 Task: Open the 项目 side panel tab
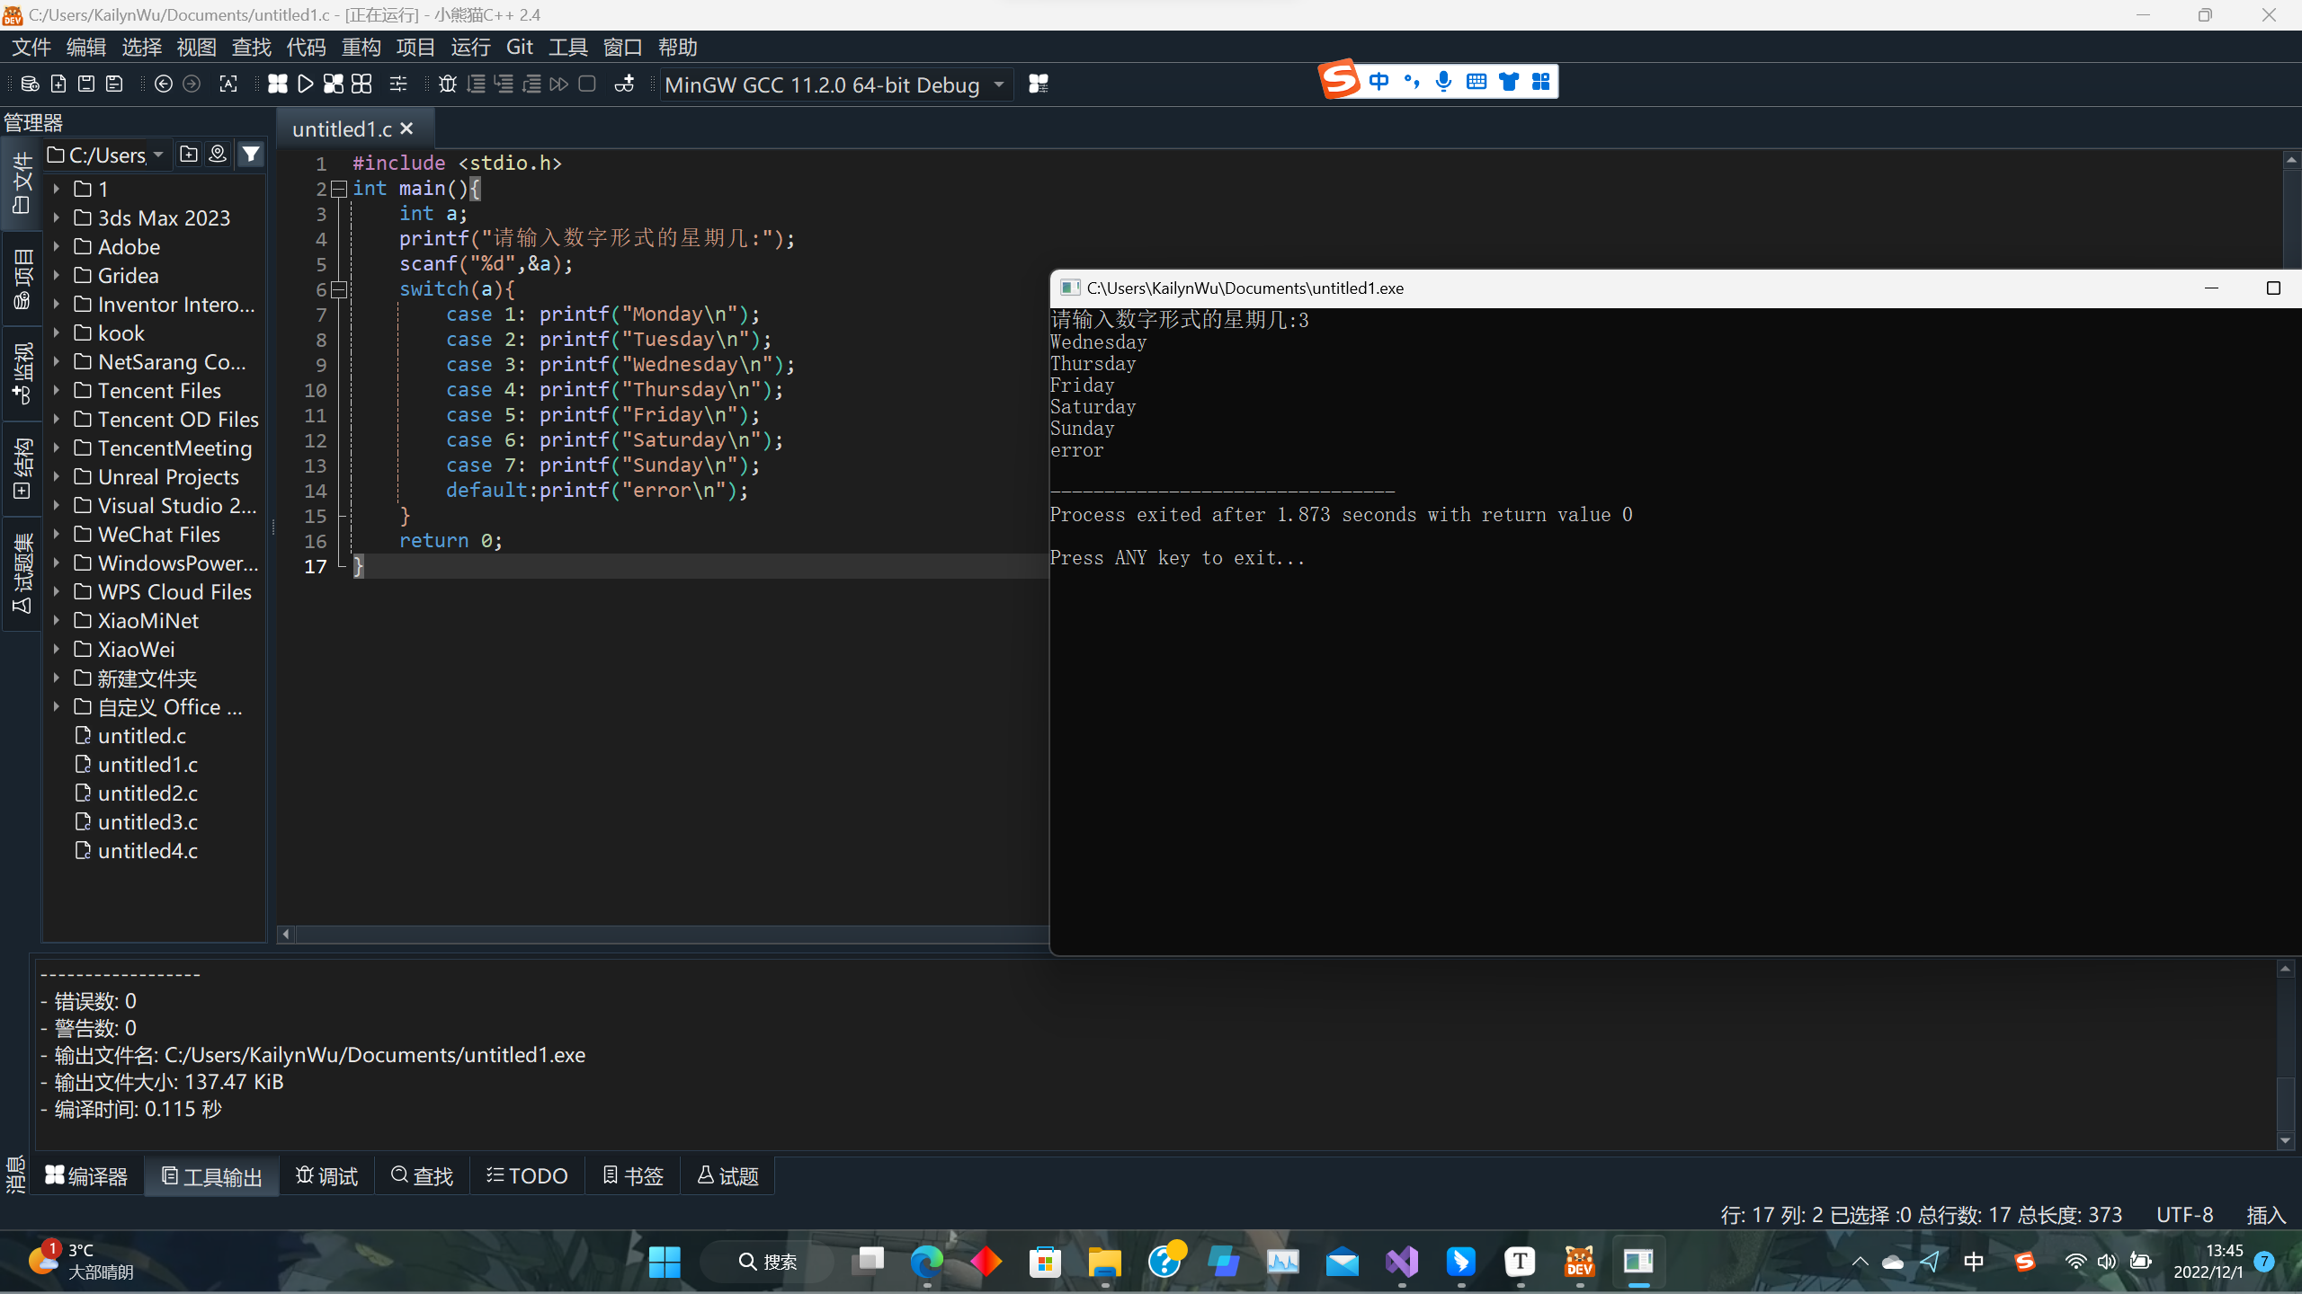[22, 279]
